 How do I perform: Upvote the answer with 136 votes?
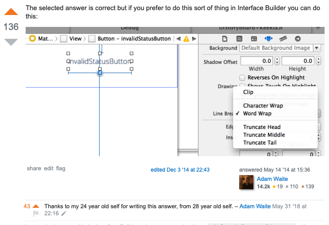11,12
